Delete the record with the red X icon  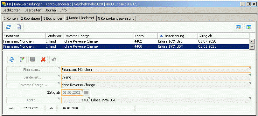(x=43, y=60)
